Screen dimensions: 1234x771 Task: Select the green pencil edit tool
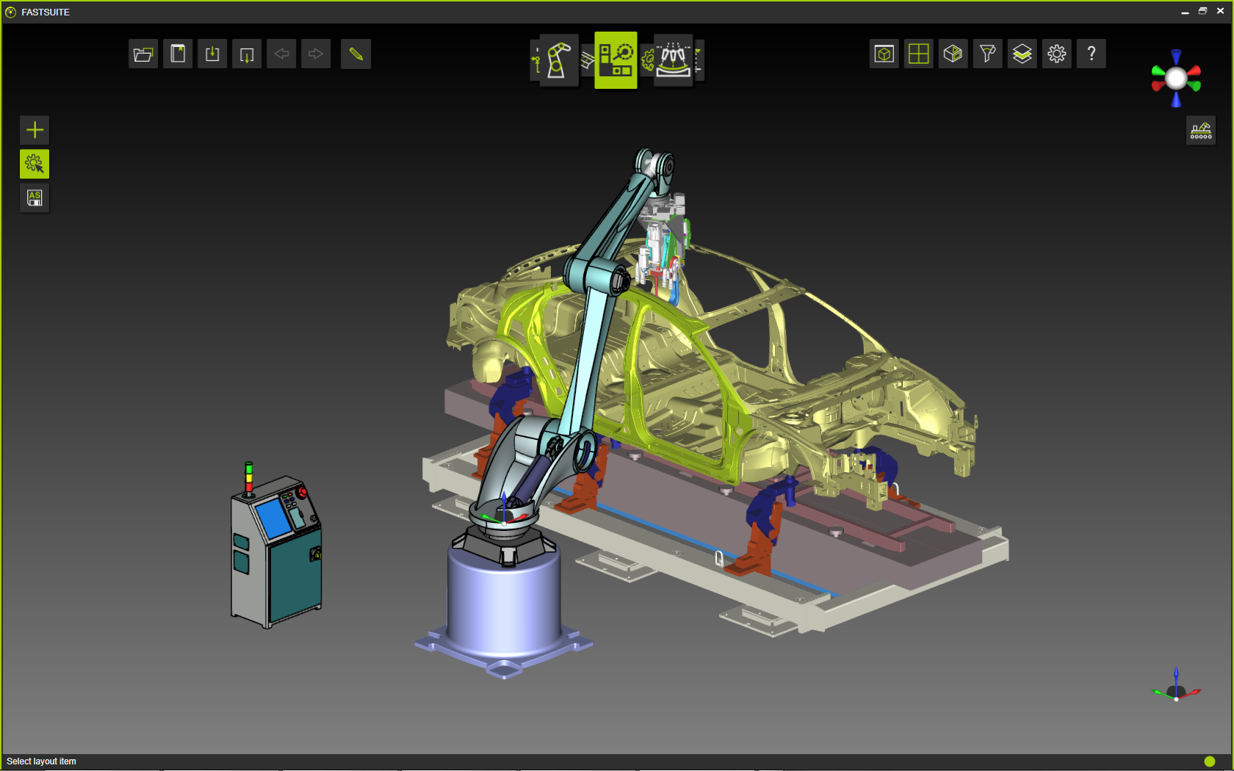click(356, 54)
